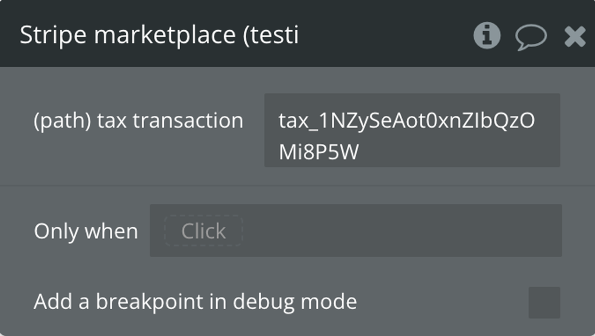The width and height of the screenshot is (595, 336).
Task: Open the info documentation icon
Action: point(487,35)
